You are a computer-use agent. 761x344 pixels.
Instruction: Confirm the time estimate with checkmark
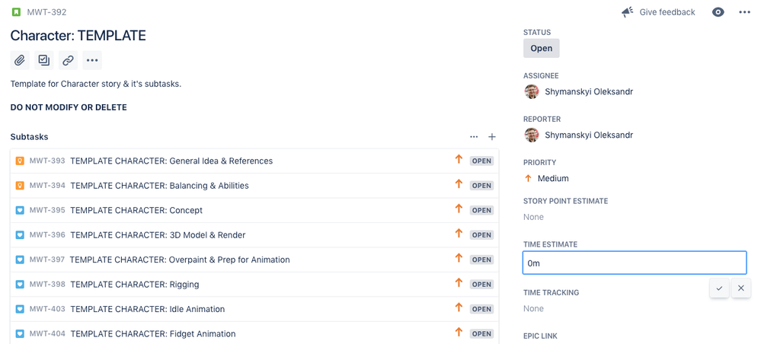tap(719, 288)
